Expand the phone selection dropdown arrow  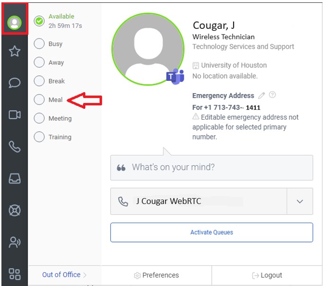click(x=300, y=201)
